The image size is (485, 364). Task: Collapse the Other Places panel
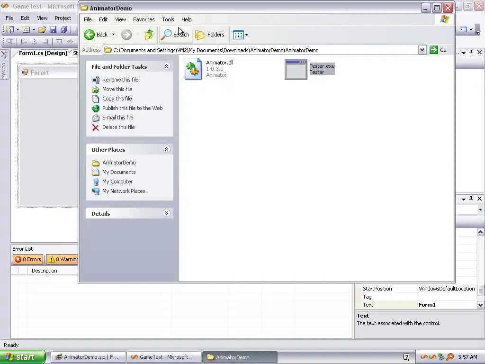click(x=166, y=149)
